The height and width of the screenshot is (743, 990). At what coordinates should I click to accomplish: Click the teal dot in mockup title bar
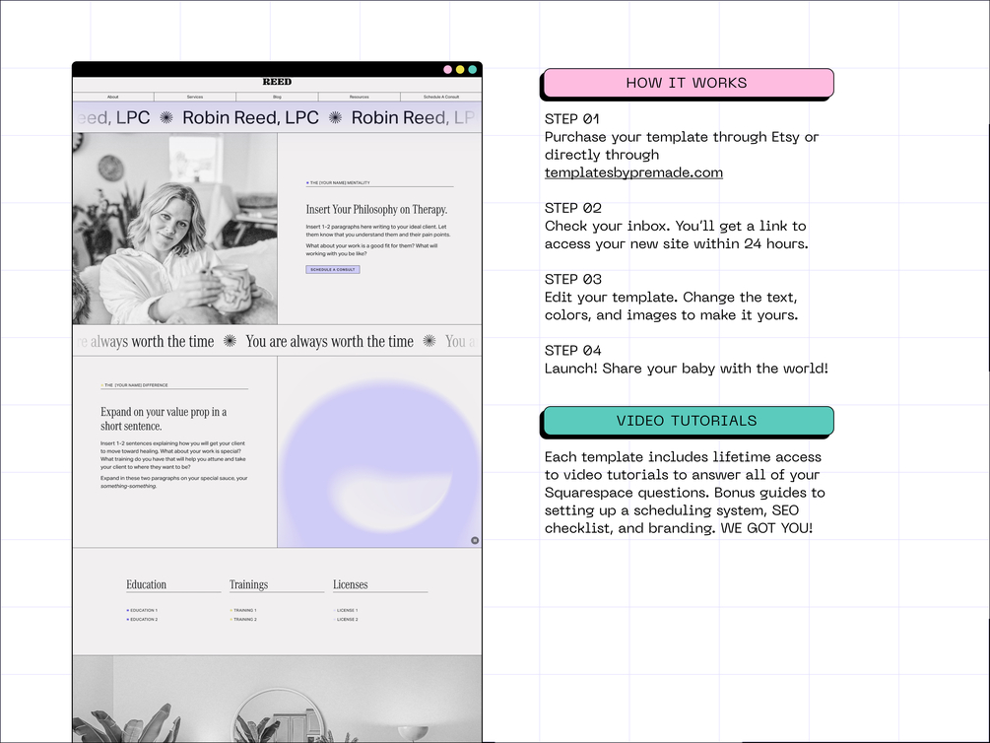pos(472,70)
